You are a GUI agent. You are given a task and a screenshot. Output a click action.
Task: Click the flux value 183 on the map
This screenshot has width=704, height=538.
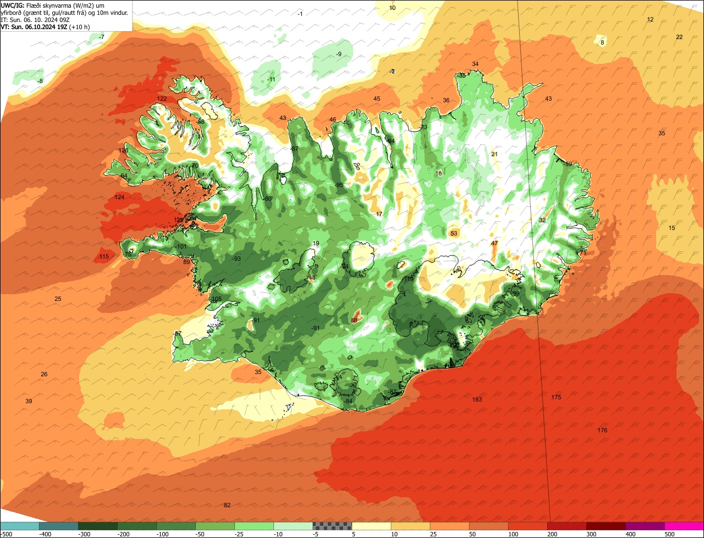click(x=477, y=399)
